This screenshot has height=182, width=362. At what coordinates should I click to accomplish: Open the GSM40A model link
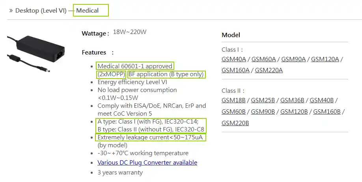click(x=233, y=59)
